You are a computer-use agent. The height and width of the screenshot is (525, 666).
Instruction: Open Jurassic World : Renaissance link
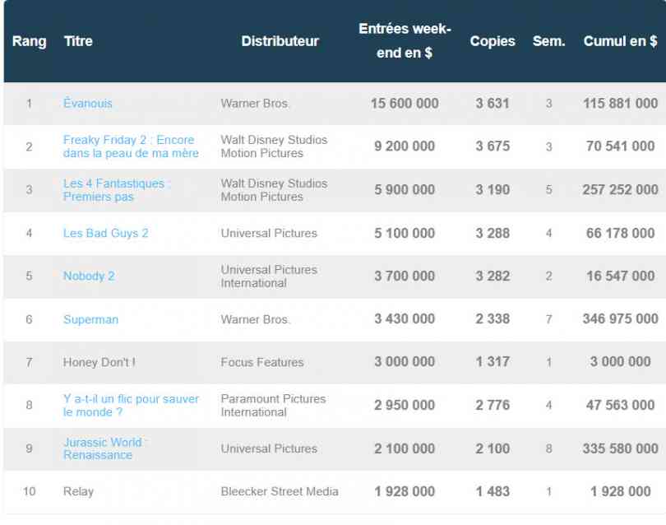coord(104,448)
